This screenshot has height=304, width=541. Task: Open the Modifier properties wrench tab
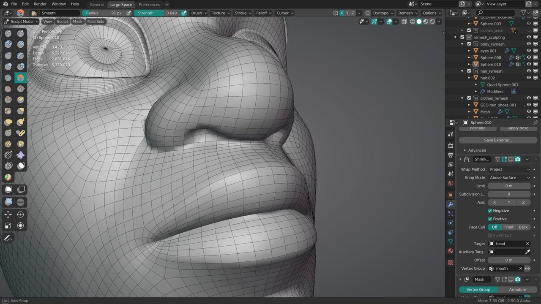[451, 204]
